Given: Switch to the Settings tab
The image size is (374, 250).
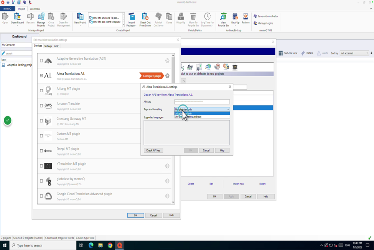Looking at the screenshot, I should click(x=48, y=46).
